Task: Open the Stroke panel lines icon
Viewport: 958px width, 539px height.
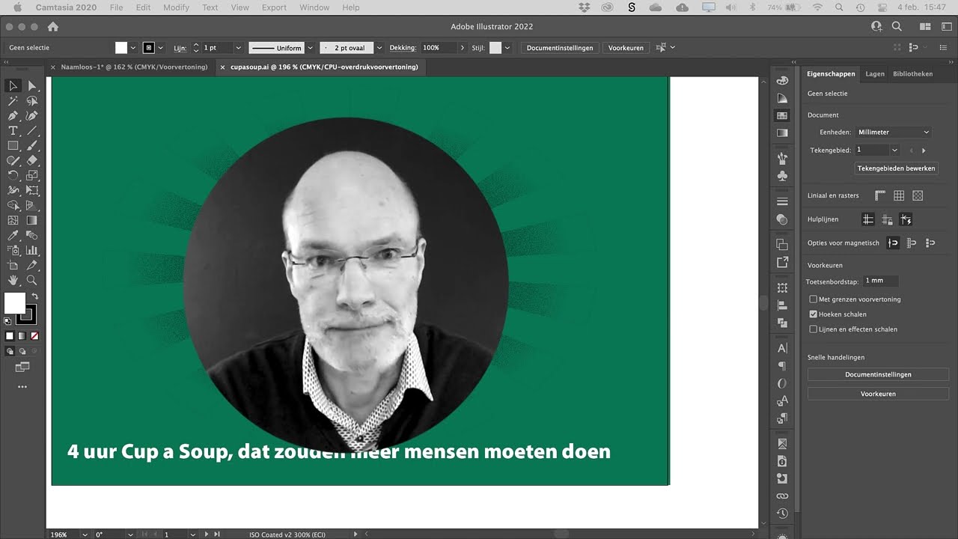Action: pos(782,201)
